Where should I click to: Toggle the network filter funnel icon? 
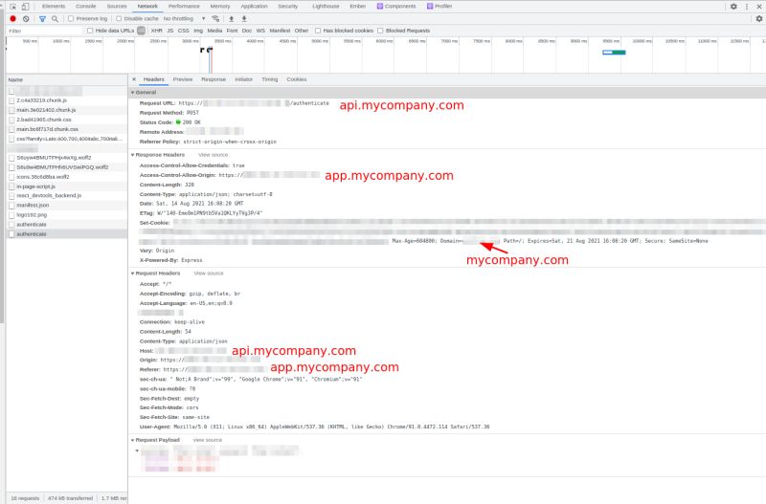(42, 18)
